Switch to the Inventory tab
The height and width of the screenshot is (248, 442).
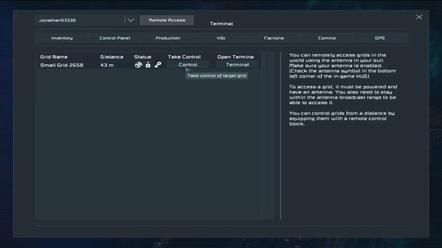(62, 38)
